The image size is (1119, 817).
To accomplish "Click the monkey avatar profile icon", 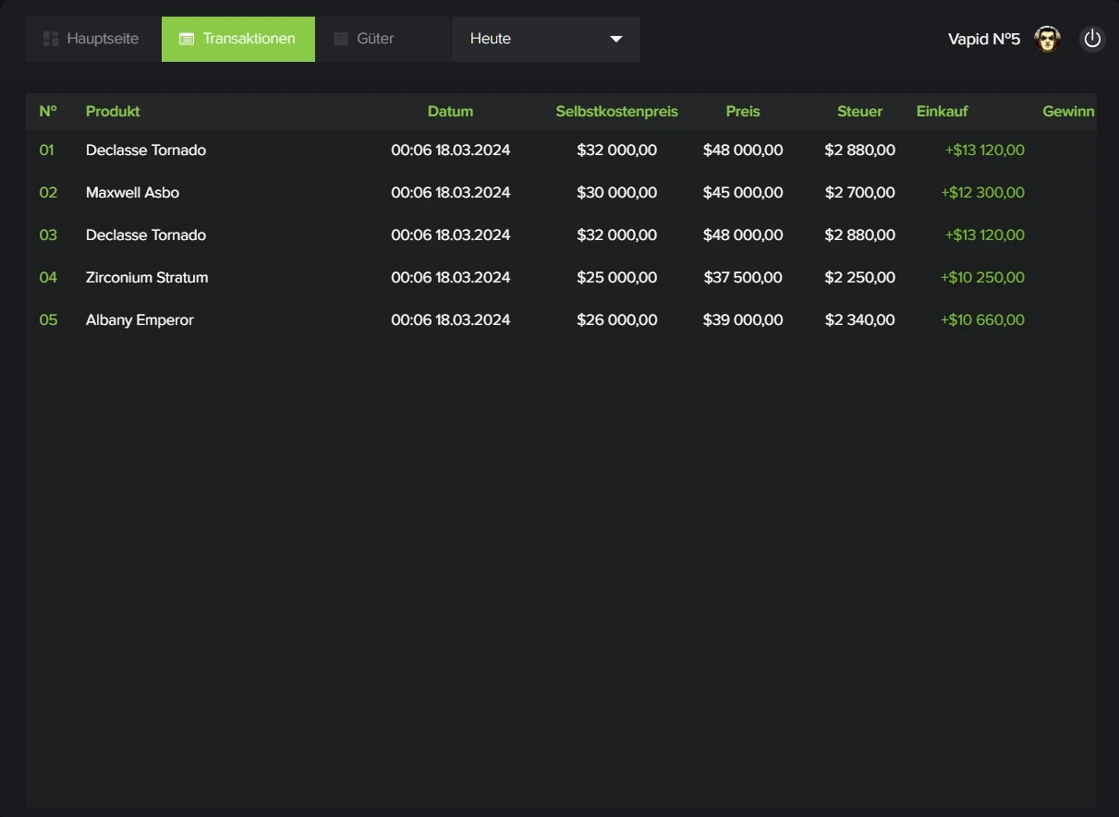I will pyautogui.click(x=1047, y=39).
